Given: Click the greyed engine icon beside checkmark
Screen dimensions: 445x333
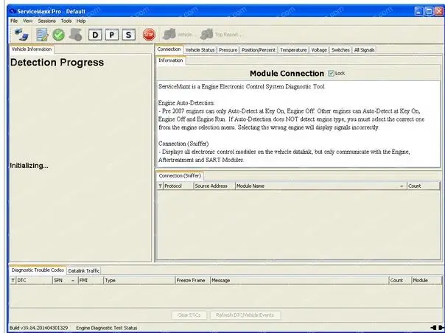Looking at the screenshot, I should pyautogui.click(x=75, y=35).
